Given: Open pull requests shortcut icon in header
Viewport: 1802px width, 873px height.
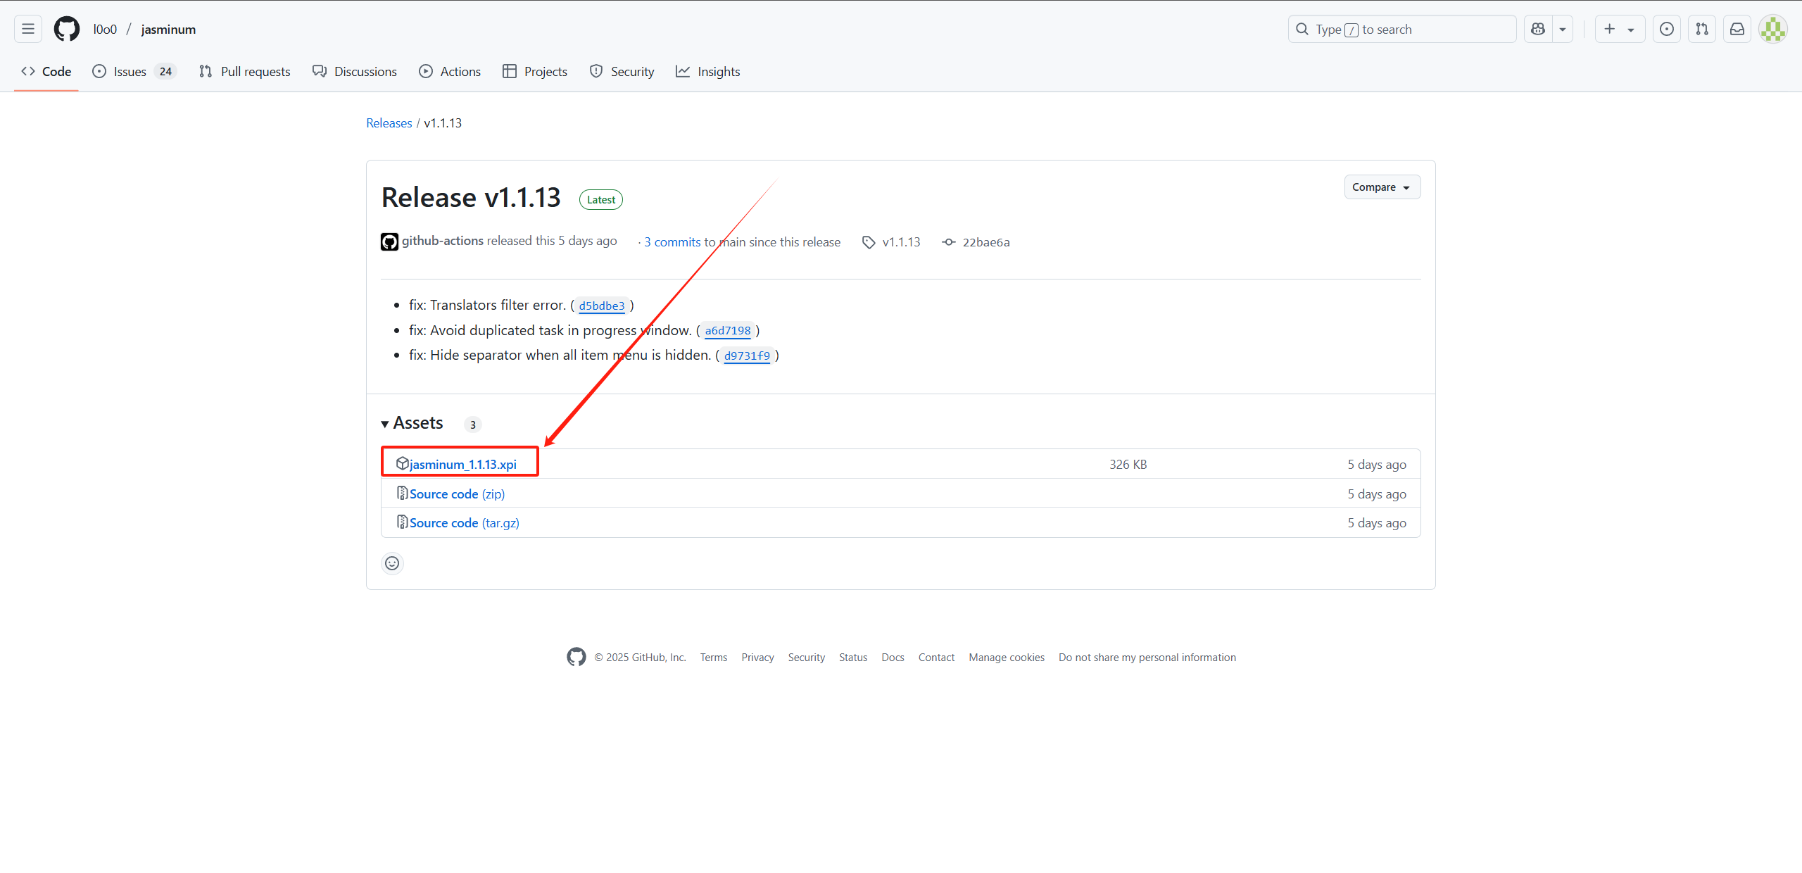Looking at the screenshot, I should (1701, 29).
